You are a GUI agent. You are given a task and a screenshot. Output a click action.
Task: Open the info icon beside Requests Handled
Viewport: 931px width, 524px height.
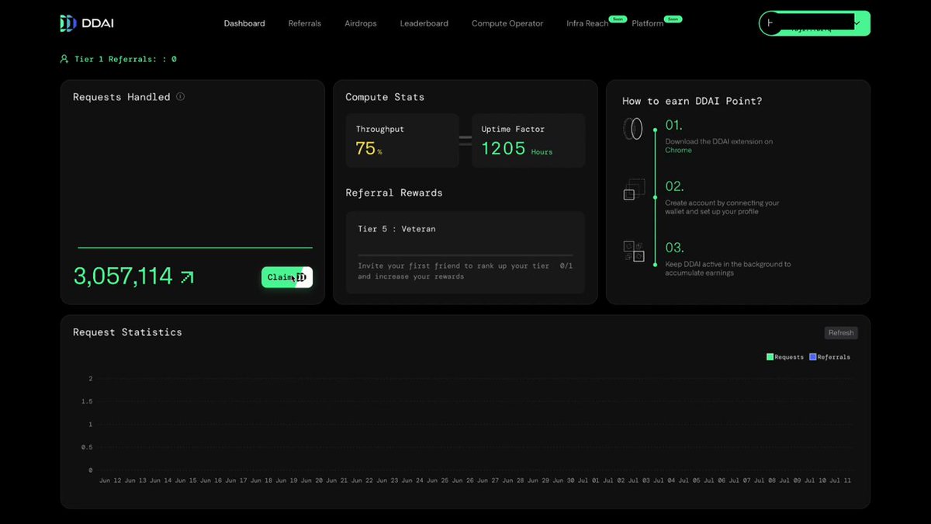[180, 97]
